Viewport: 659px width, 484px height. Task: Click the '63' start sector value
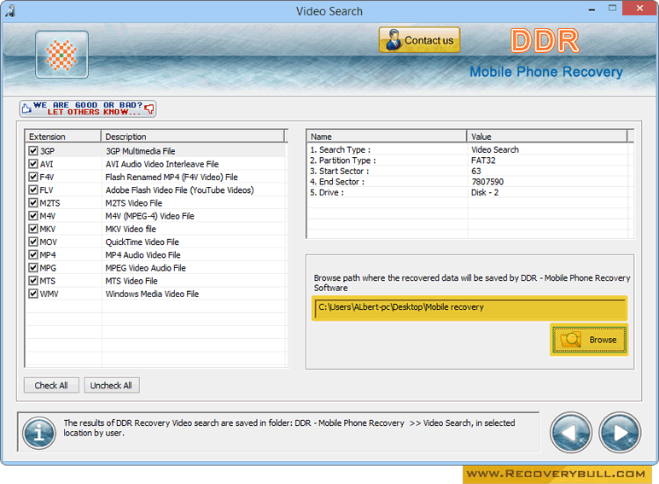pos(476,172)
